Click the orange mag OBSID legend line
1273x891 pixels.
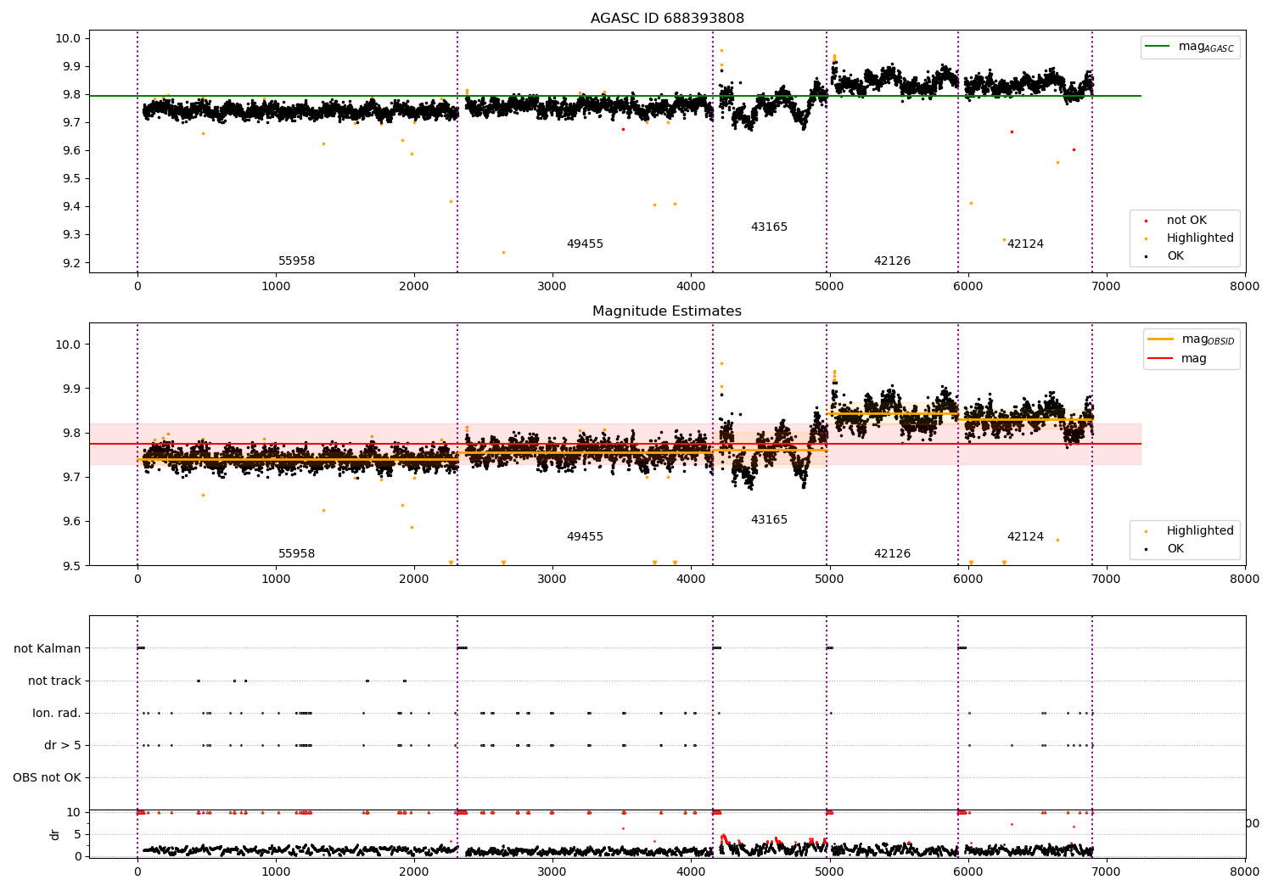1160,339
